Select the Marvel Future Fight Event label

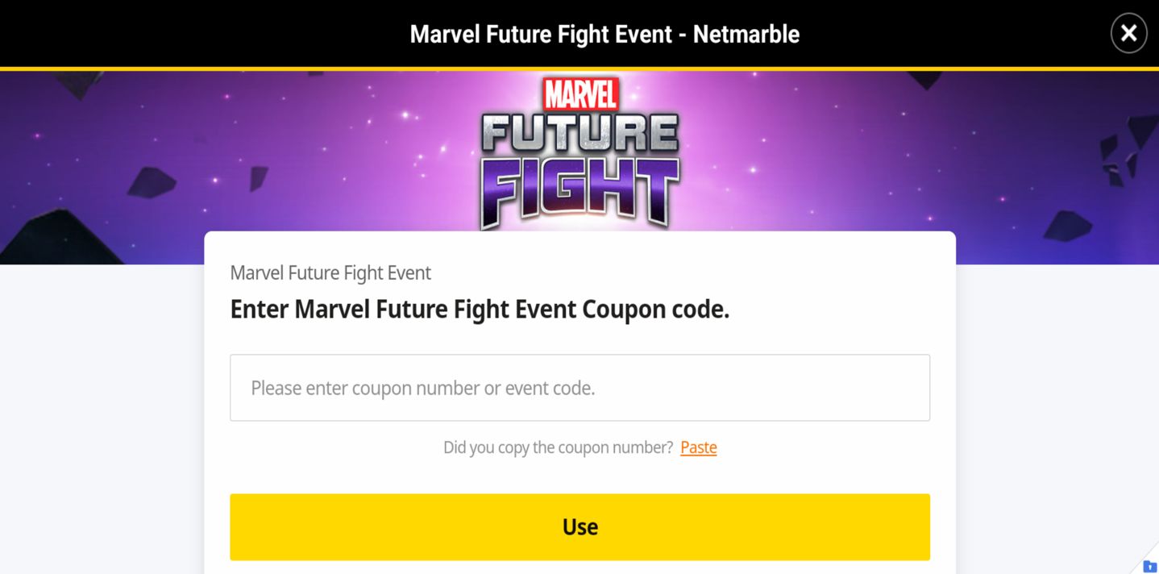[x=330, y=272]
